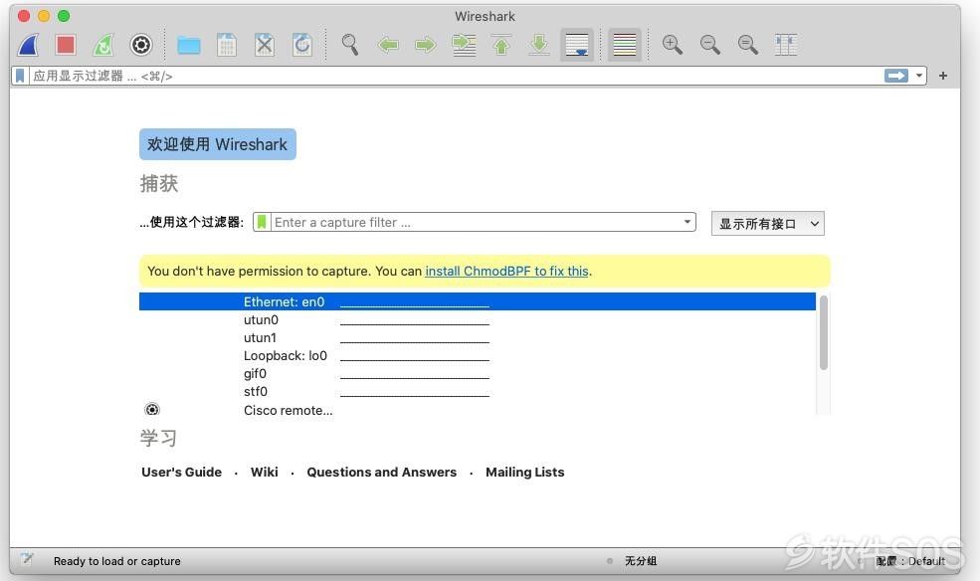Select Cisco remote capture entry
This screenshot has width=980, height=581.
pos(289,411)
